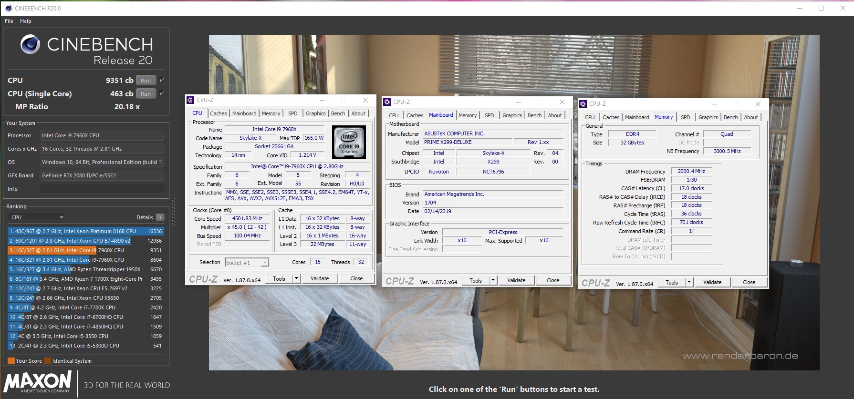Click first CPU-Z window title icon

[x=190, y=100]
